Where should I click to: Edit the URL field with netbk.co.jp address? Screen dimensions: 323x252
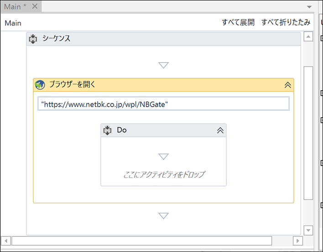(164, 103)
